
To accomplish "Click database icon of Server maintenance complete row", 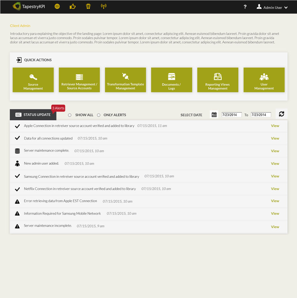I will tap(17, 151).
